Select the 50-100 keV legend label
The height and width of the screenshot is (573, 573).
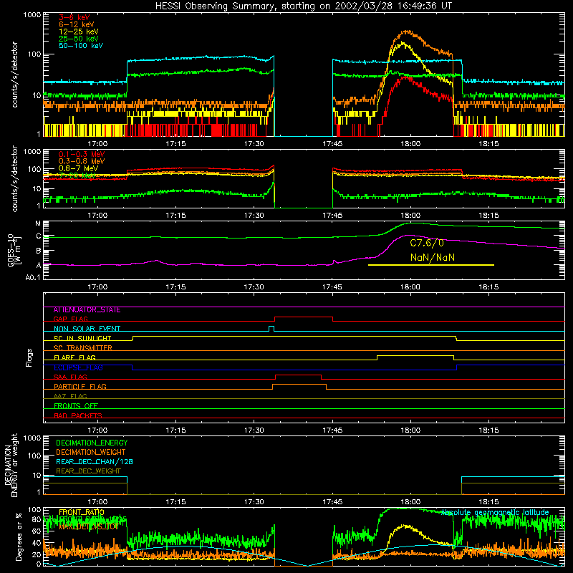pos(81,46)
